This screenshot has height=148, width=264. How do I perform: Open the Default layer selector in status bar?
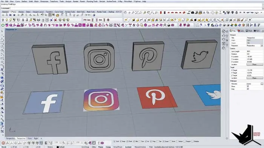pos(61,147)
